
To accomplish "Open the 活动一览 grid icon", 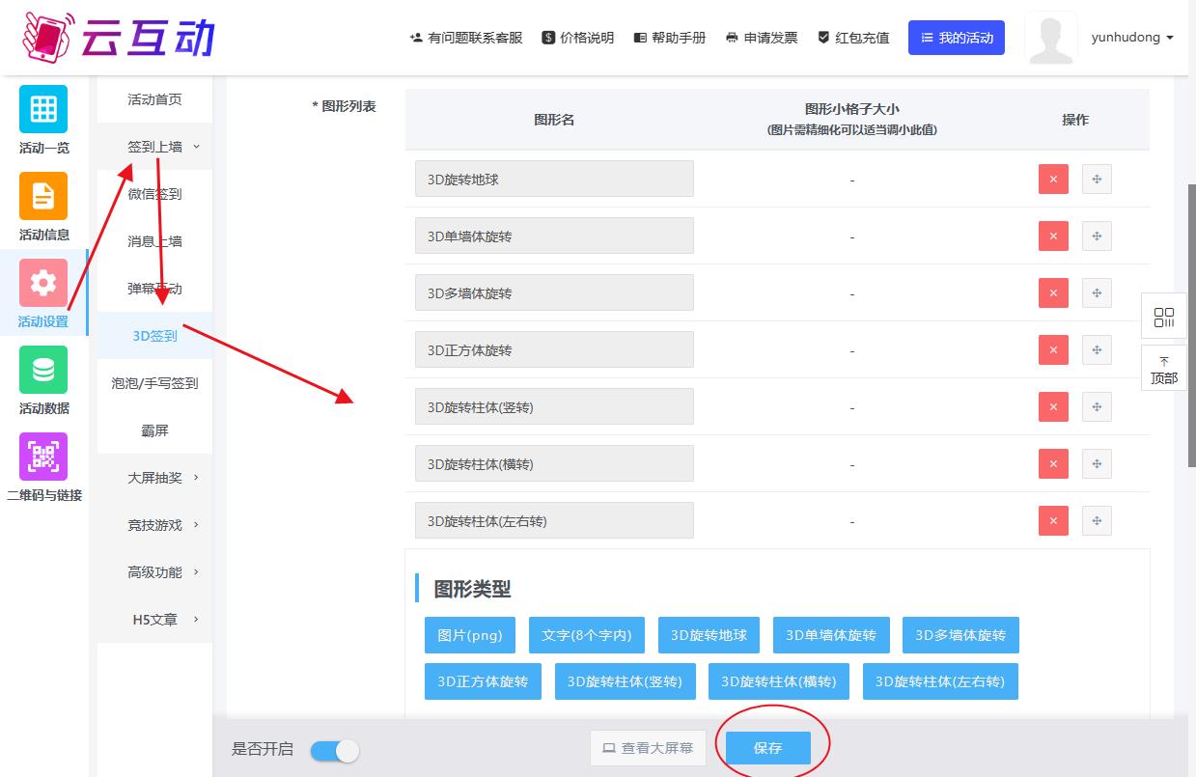I will [x=43, y=109].
